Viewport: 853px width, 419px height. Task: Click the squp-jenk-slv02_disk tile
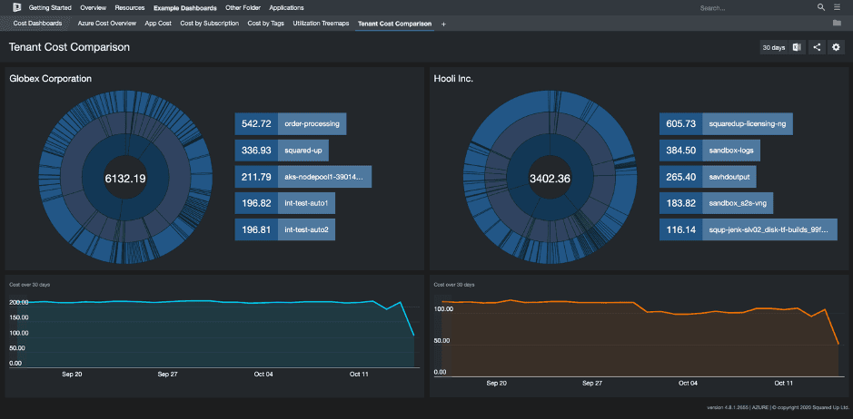coord(748,229)
